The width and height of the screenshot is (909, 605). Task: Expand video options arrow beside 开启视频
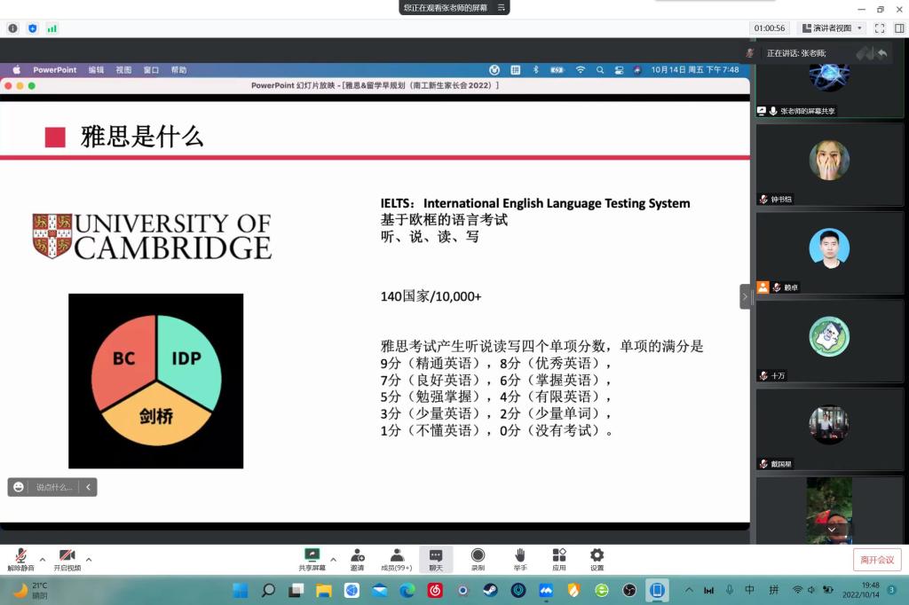click(89, 559)
